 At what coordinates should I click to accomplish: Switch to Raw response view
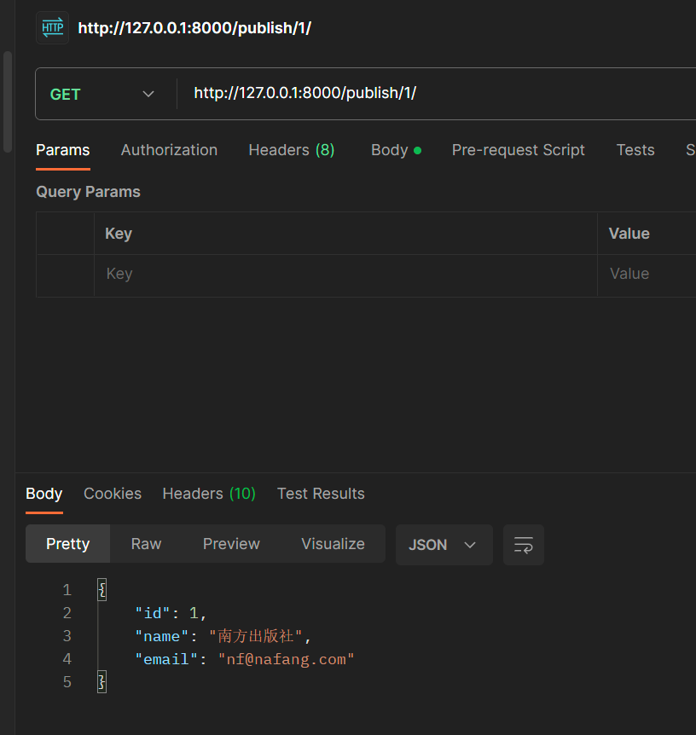pyautogui.click(x=146, y=544)
